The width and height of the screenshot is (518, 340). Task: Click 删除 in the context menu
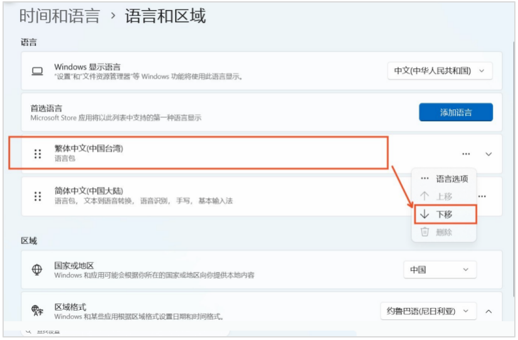click(444, 232)
